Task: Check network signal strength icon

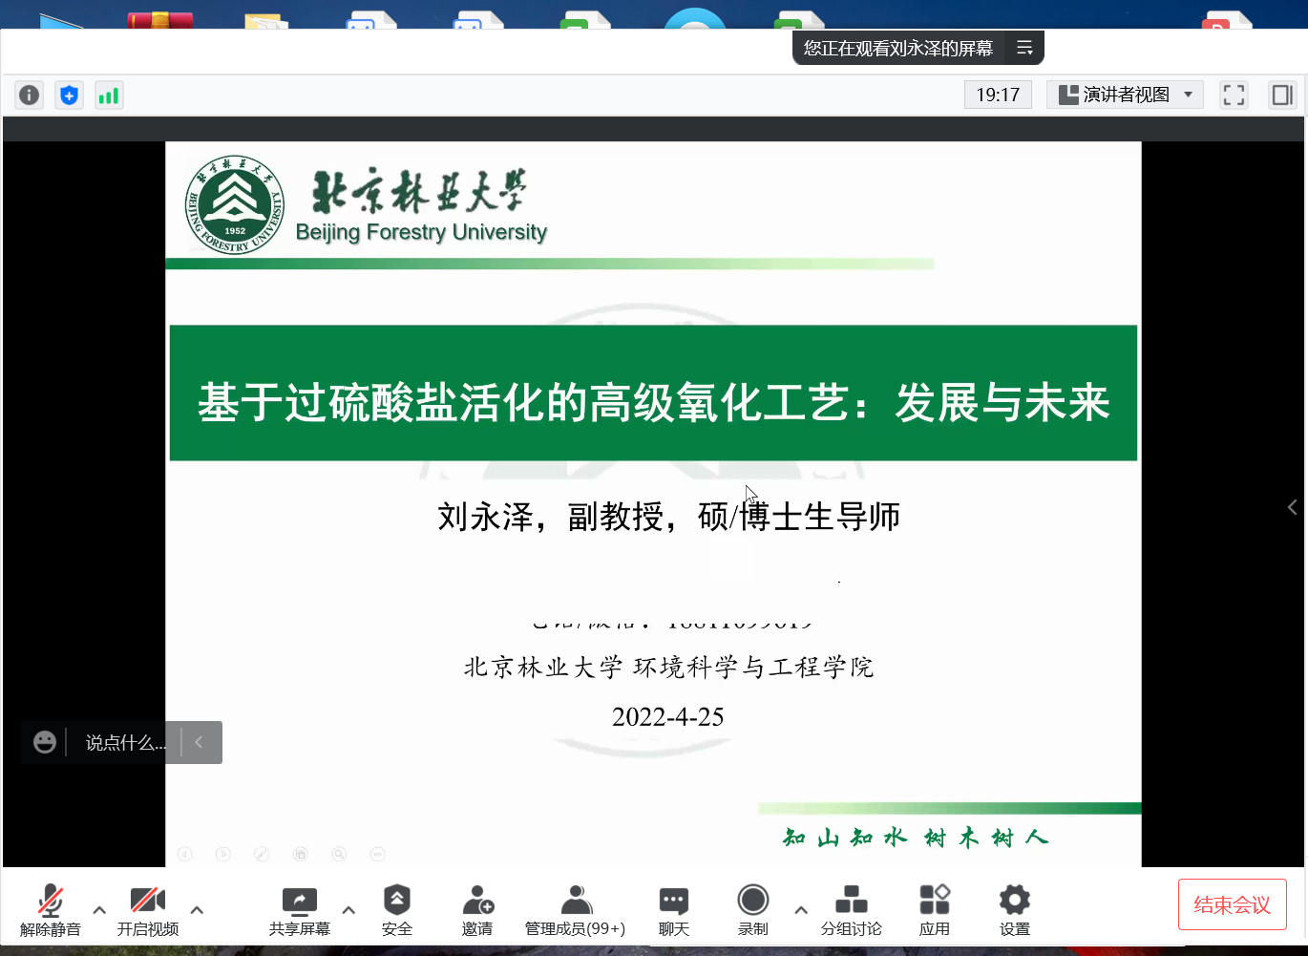Action: click(109, 95)
